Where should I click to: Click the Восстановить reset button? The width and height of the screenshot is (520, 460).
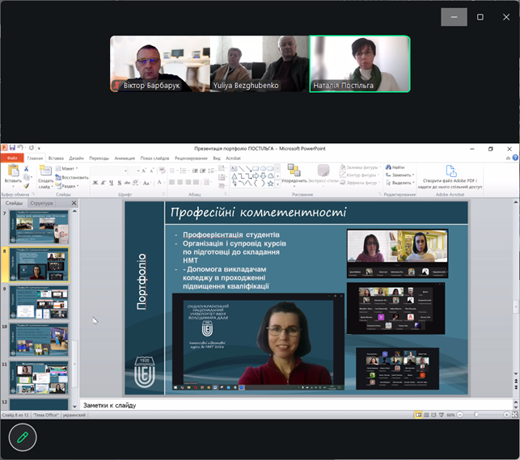(72, 177)
